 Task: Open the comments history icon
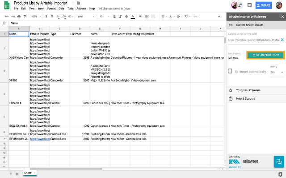[x=249, y=5]
